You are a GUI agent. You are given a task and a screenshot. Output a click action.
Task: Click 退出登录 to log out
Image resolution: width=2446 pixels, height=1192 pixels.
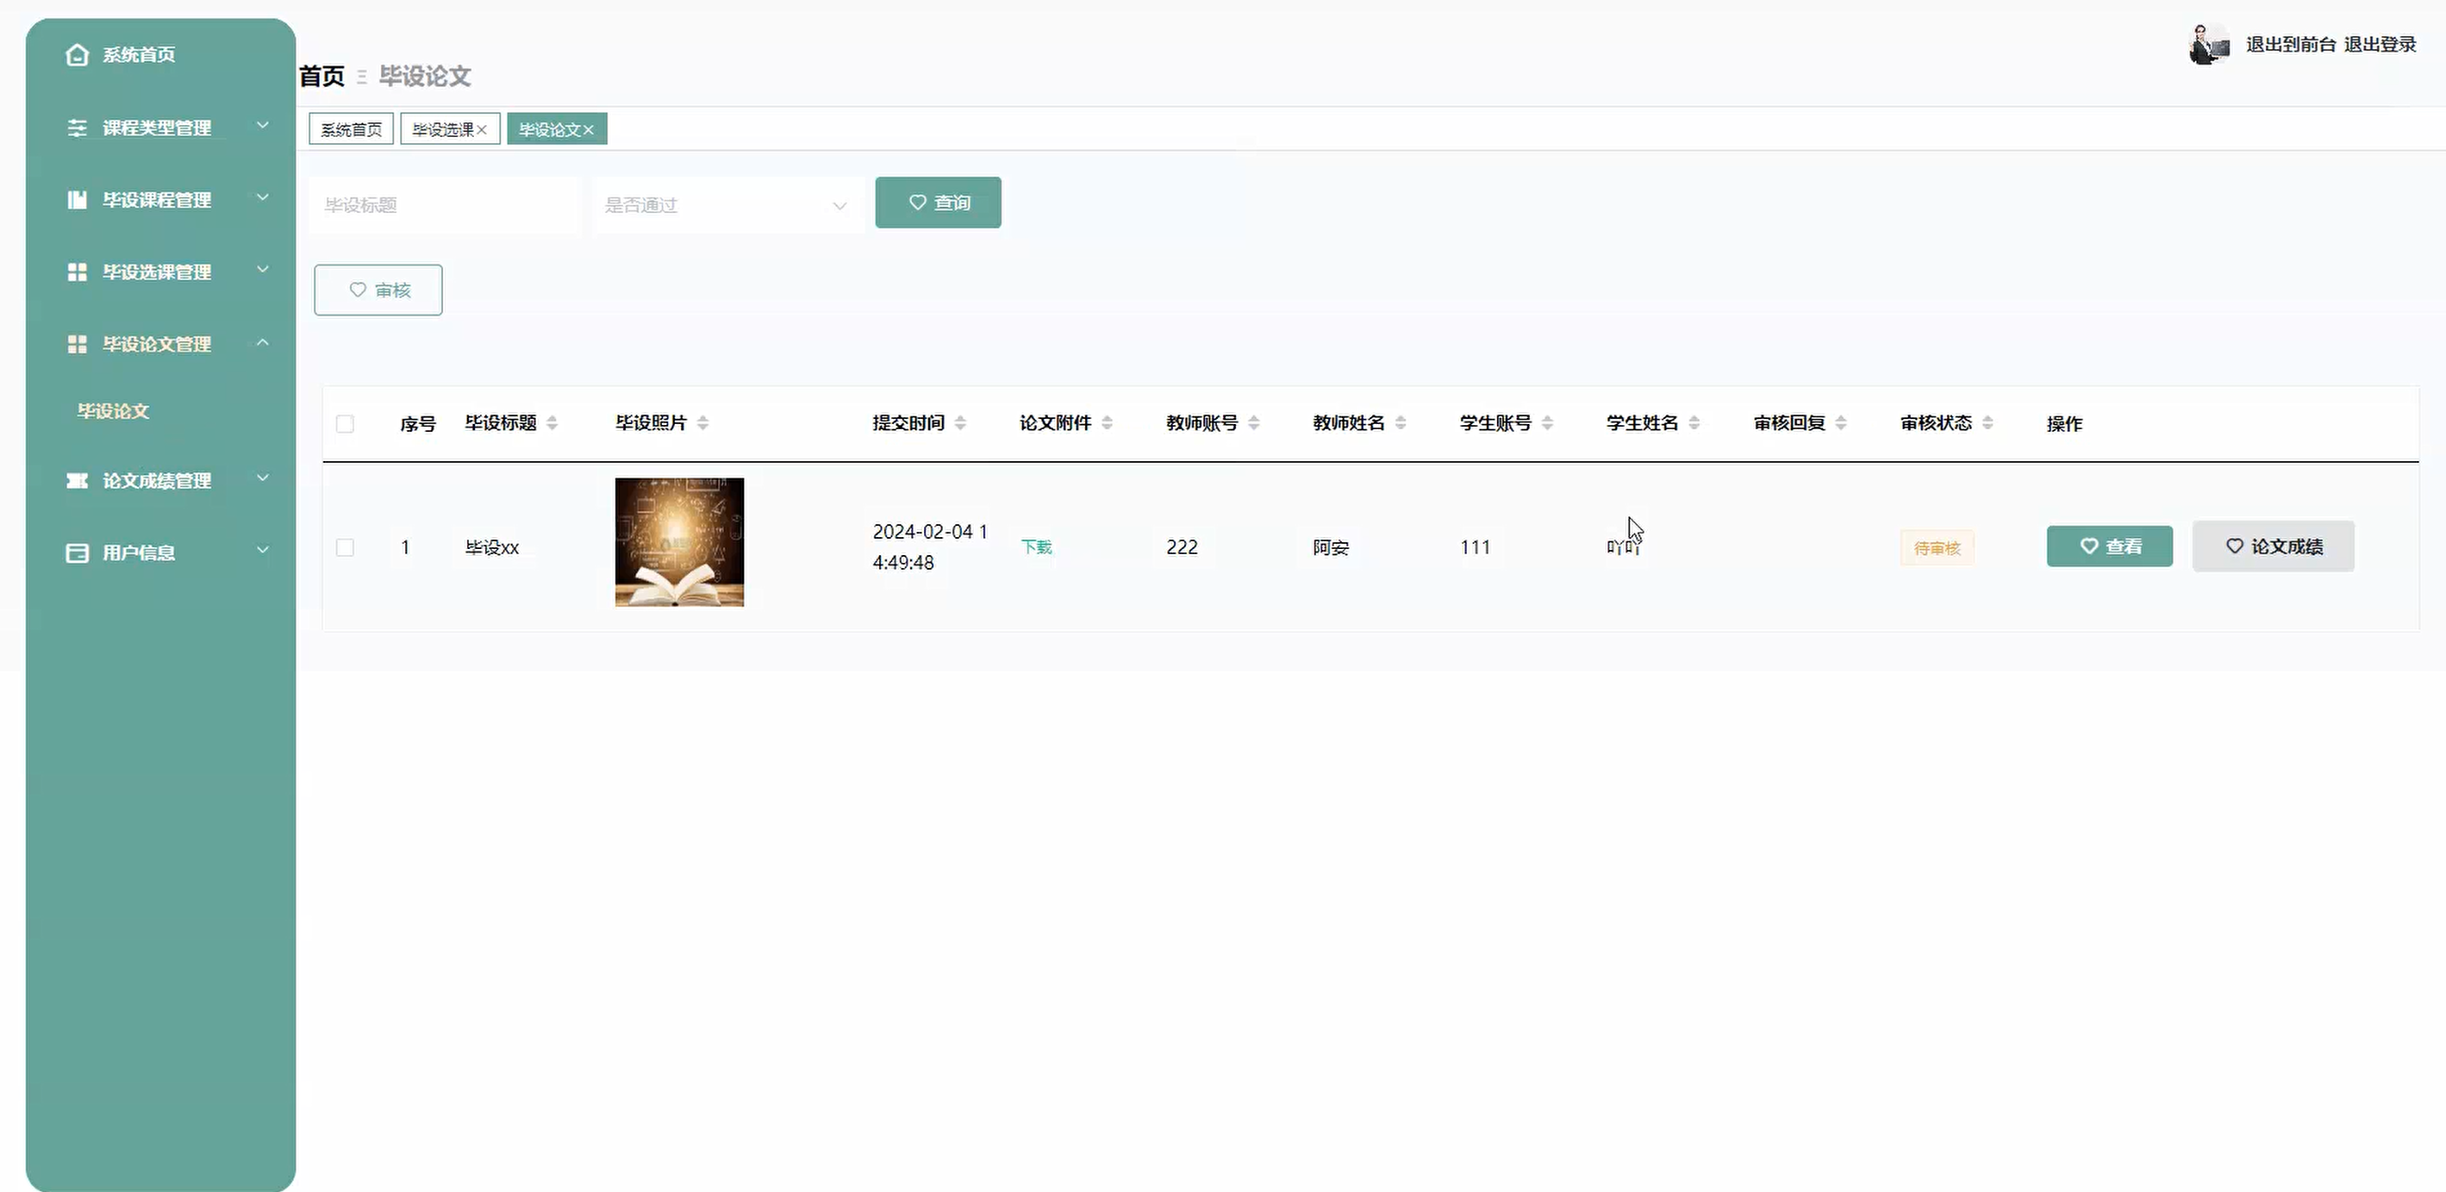tap(2380, 45)
